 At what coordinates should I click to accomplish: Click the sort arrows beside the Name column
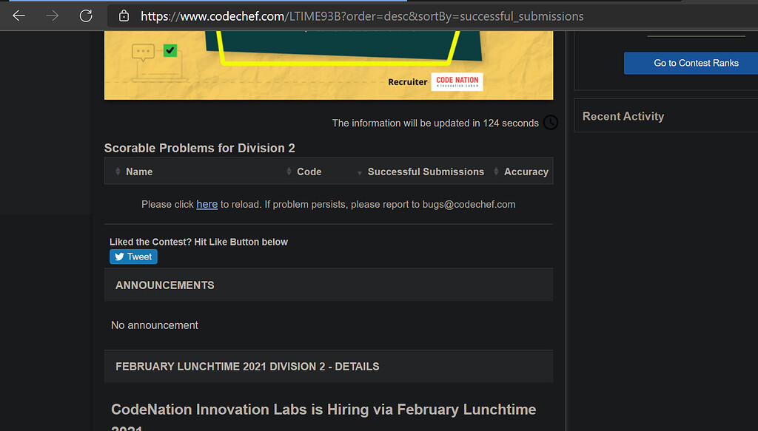point(118,171)
